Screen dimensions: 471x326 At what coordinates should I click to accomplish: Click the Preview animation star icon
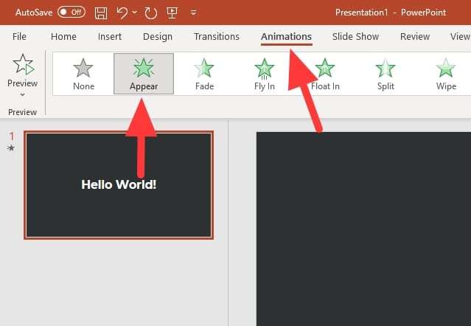23,64
